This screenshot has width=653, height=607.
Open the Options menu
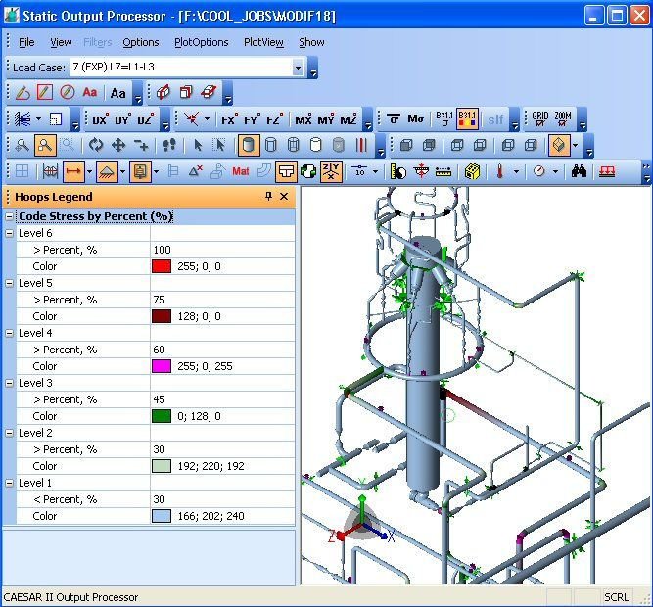coord(141,42)
